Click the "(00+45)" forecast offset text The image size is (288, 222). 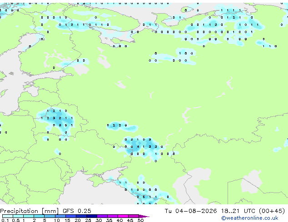pos(272,211)
